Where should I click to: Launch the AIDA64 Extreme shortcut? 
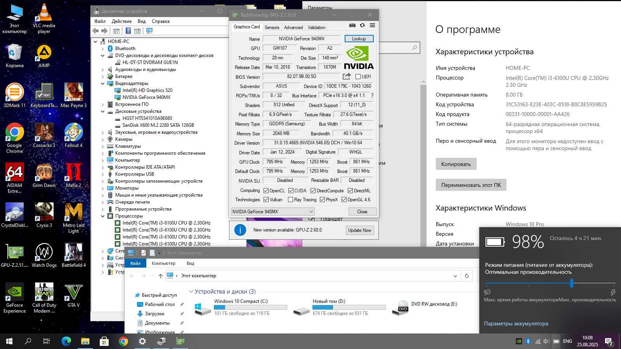[x=14, y=178]
